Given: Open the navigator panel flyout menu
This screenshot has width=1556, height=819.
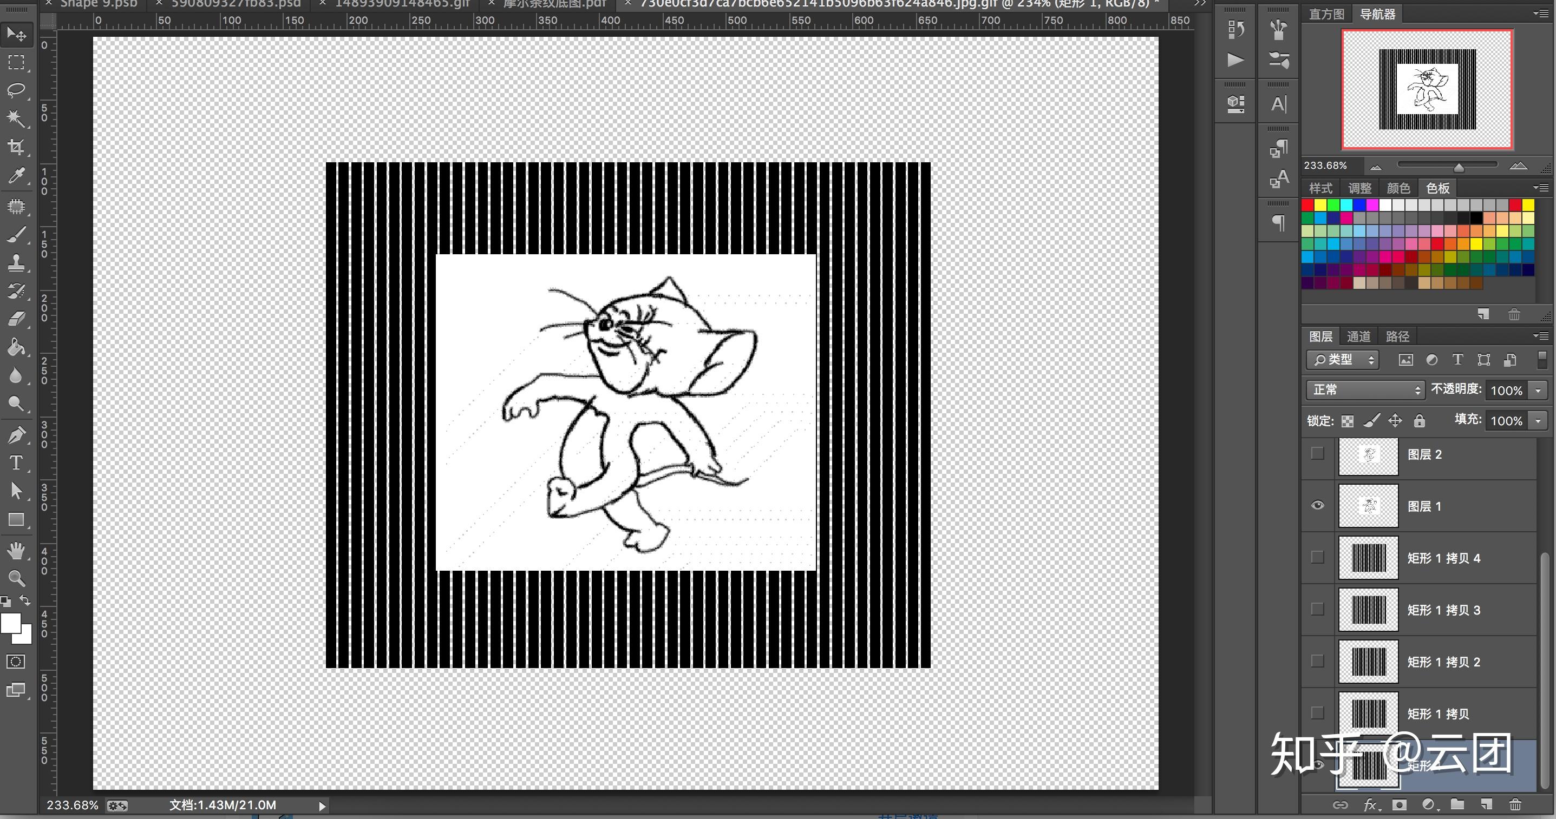Looking at the screenshot, I should pos(1540,14).
